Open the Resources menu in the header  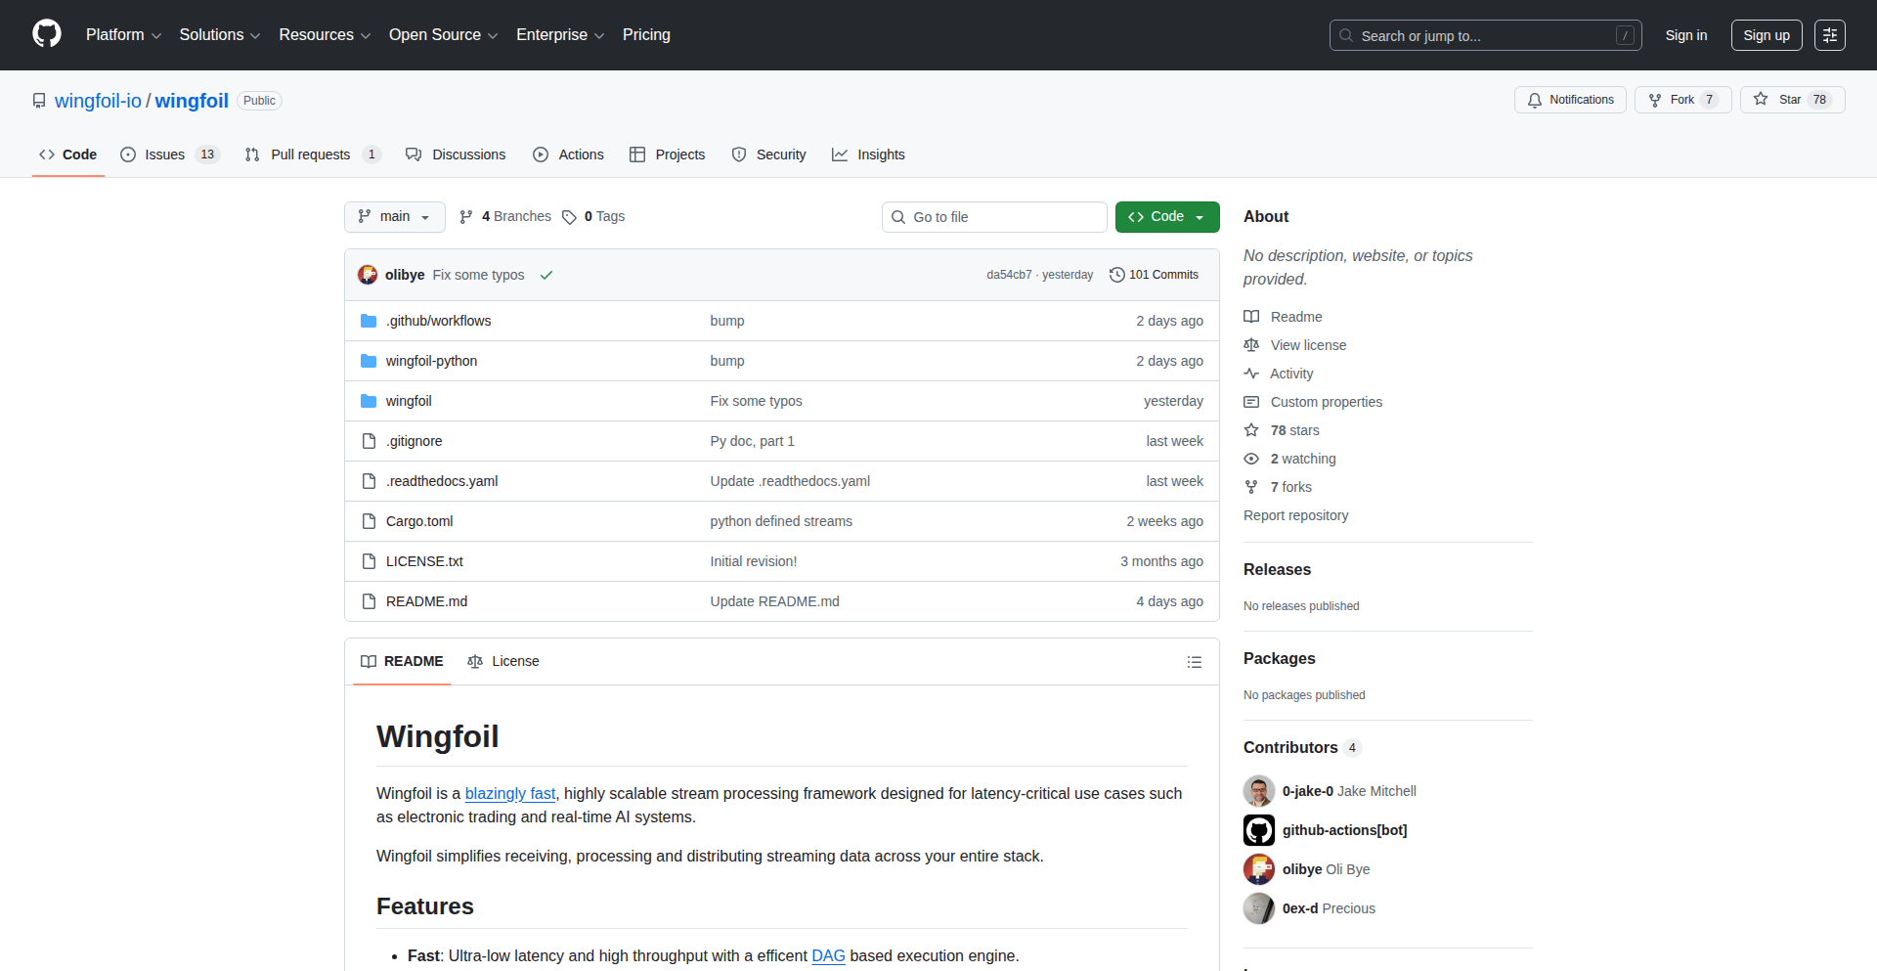[x=324, y=35]
